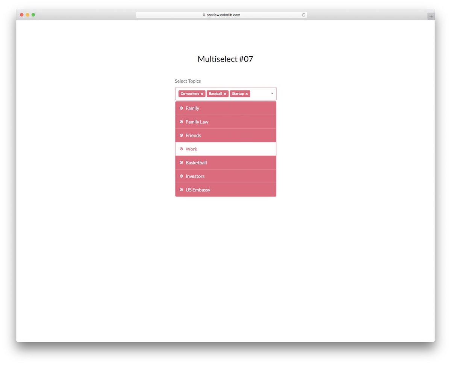Select the Investors option

pos(226,176)
